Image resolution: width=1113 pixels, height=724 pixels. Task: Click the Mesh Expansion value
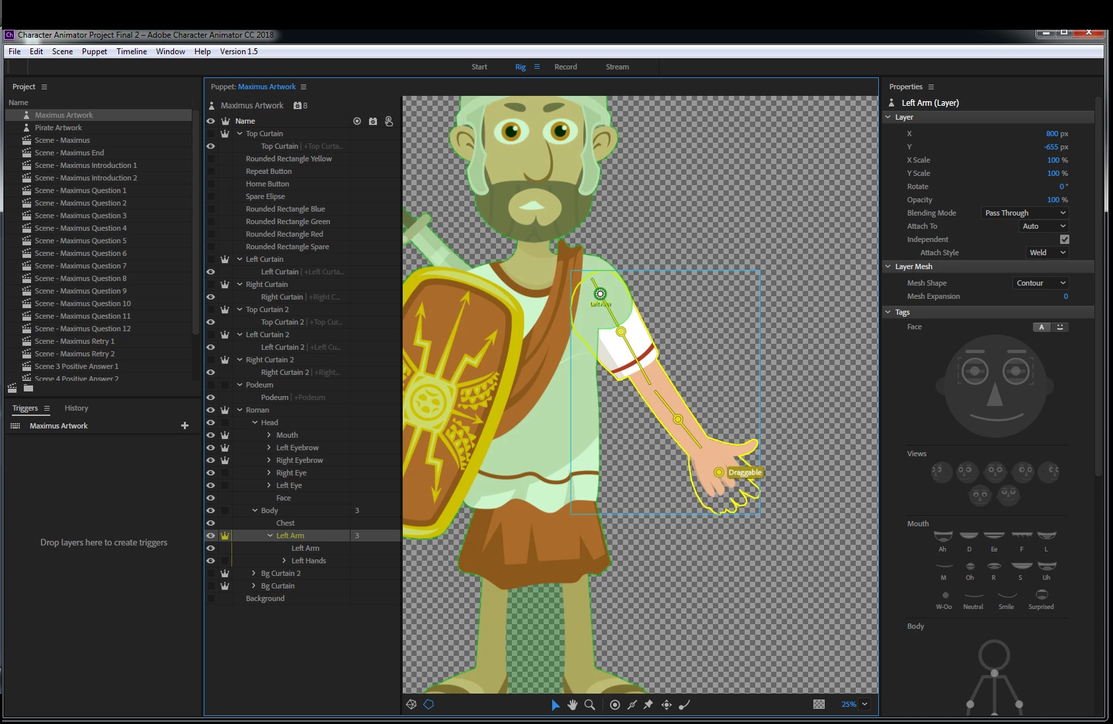pos(1065,296)
